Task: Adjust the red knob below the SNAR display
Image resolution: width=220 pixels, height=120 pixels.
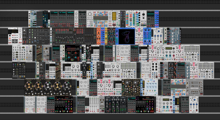Action: tap(174, 56)
